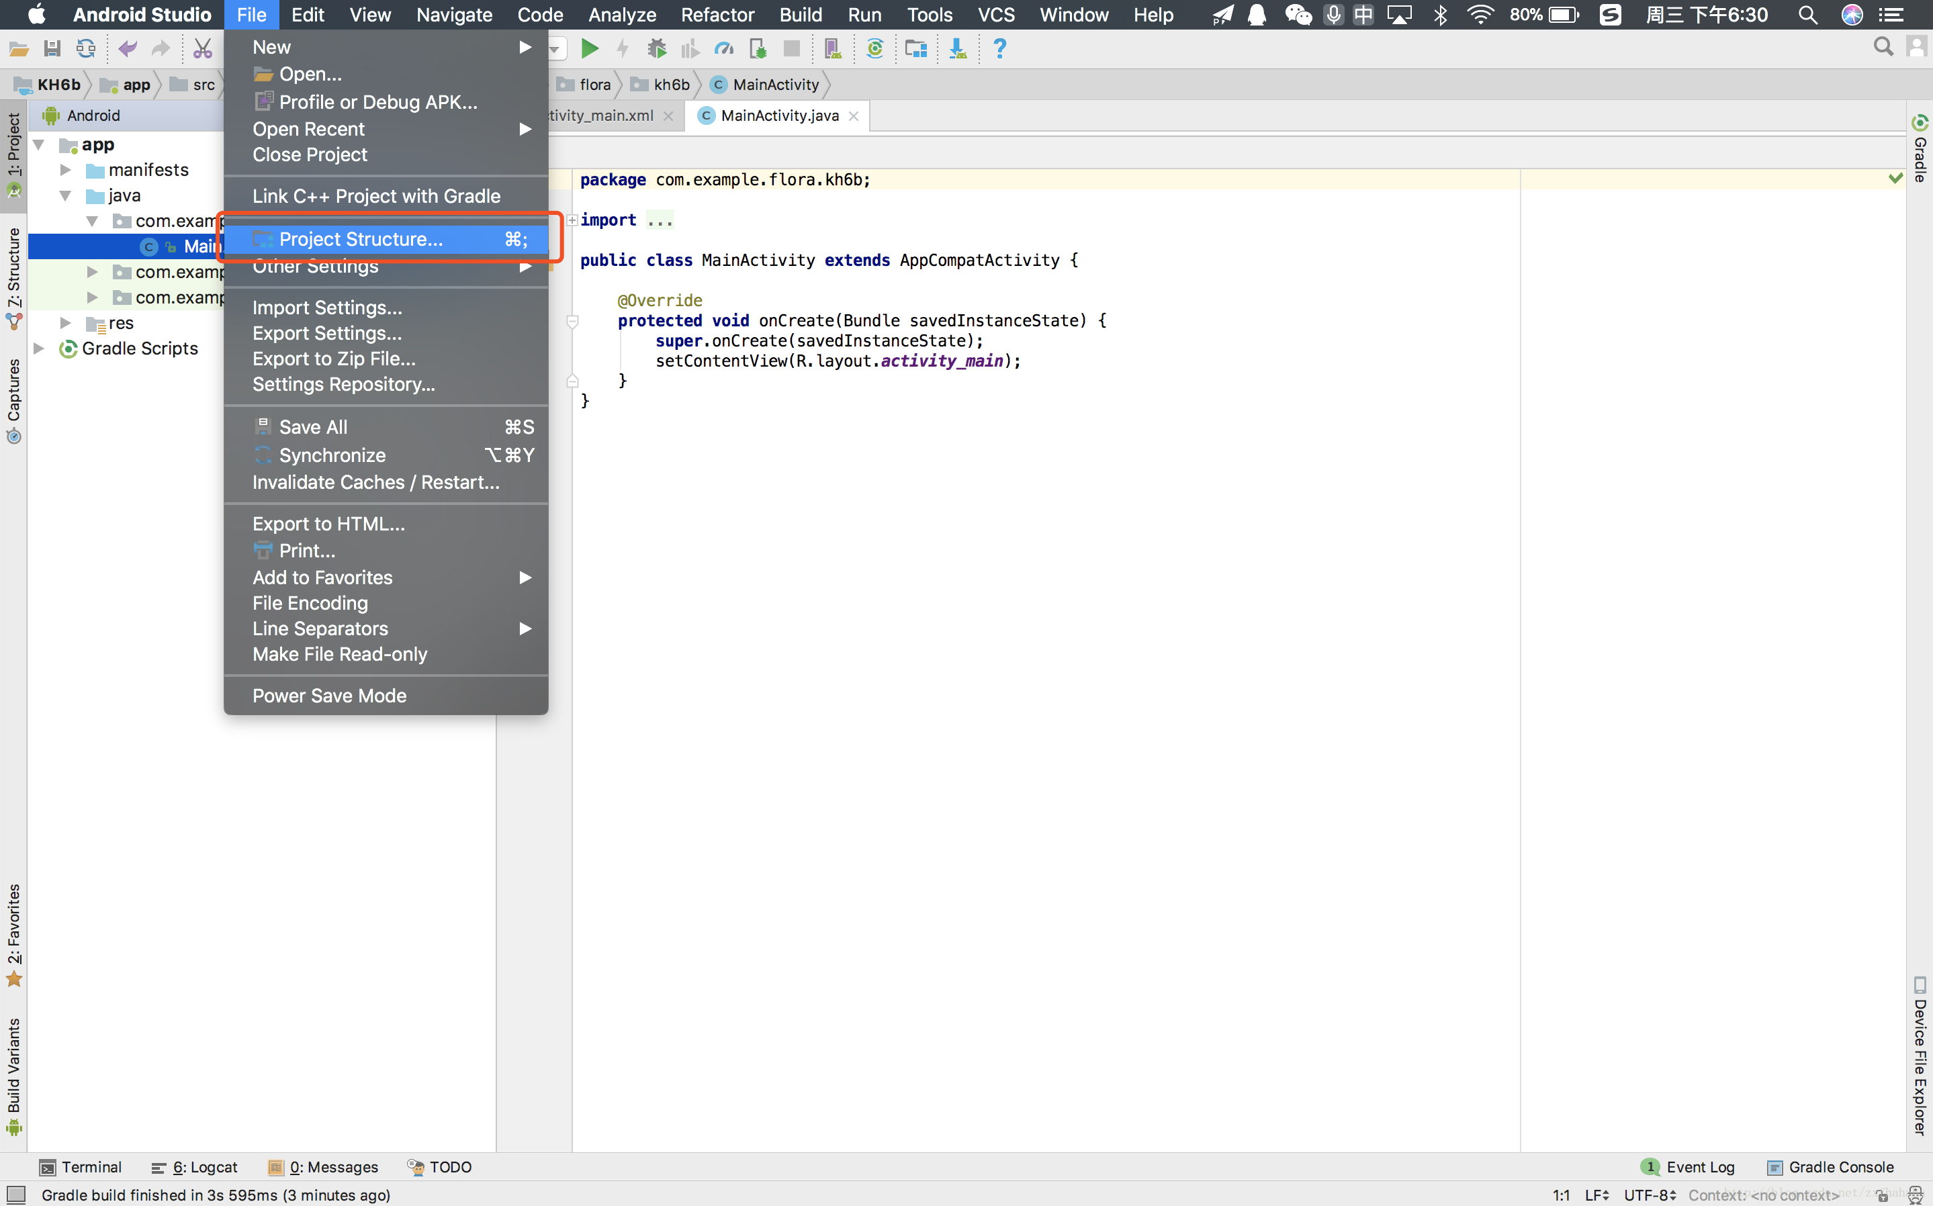Screen dimensions: 1933x1206
Task: Open the Terminal tool window
Action: pos(81,1167)
